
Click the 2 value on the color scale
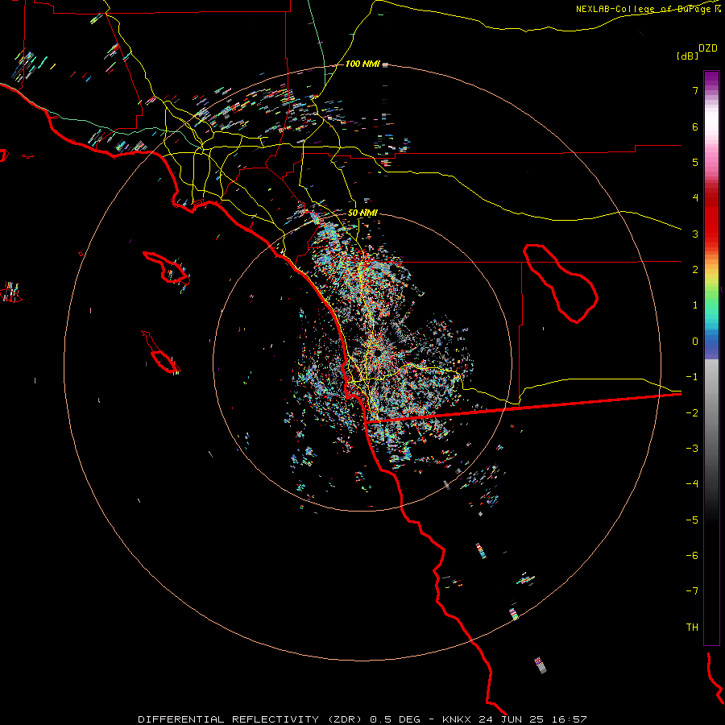coord(695,270)
